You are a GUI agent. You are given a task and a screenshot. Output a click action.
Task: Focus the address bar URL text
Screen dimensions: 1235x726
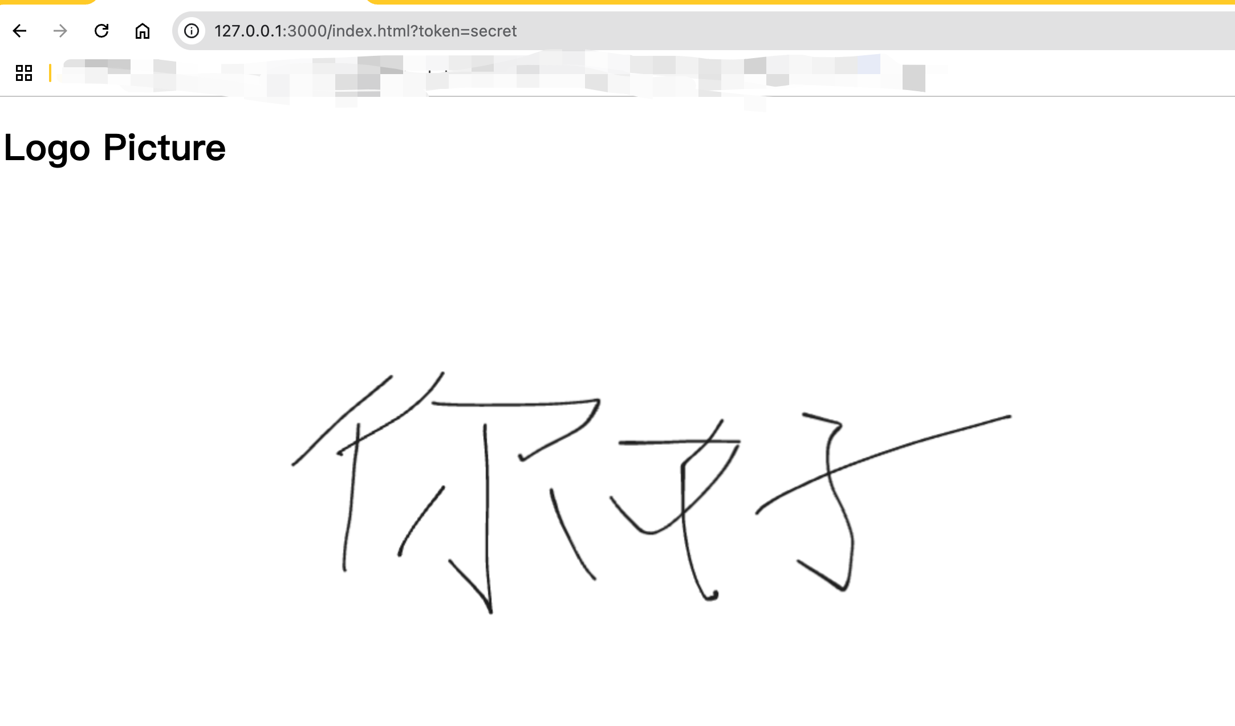365,31
